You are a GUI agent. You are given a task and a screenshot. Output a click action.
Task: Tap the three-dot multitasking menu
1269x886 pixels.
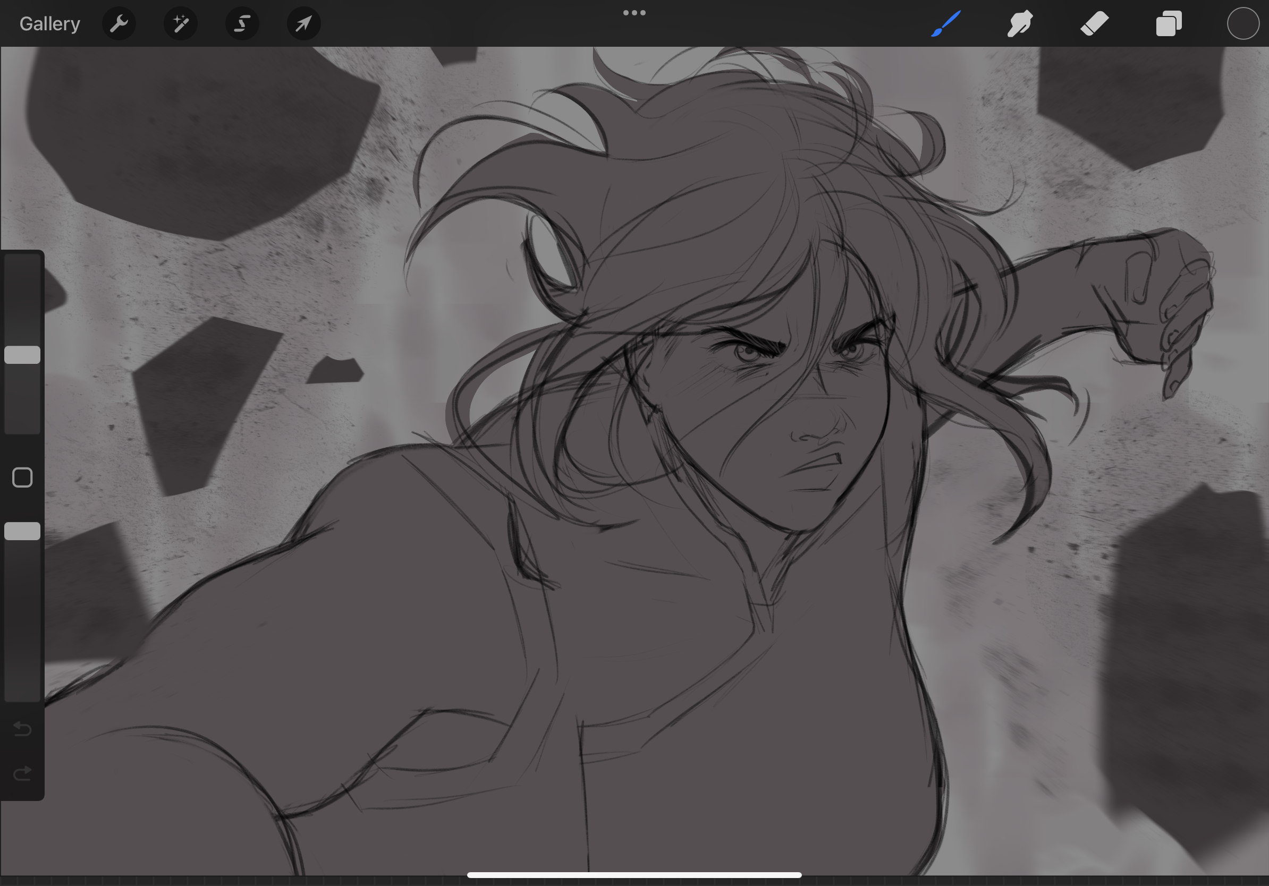634,13
